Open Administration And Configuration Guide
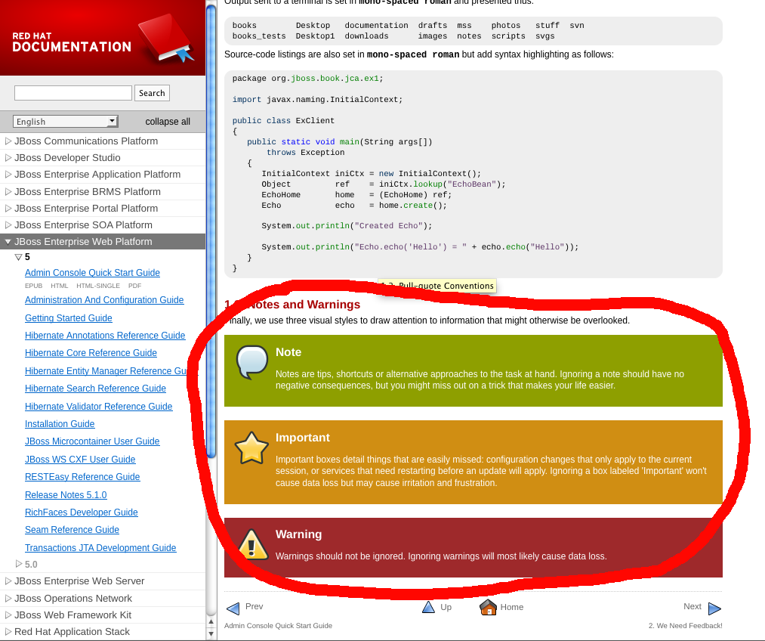 coord(104,300)
